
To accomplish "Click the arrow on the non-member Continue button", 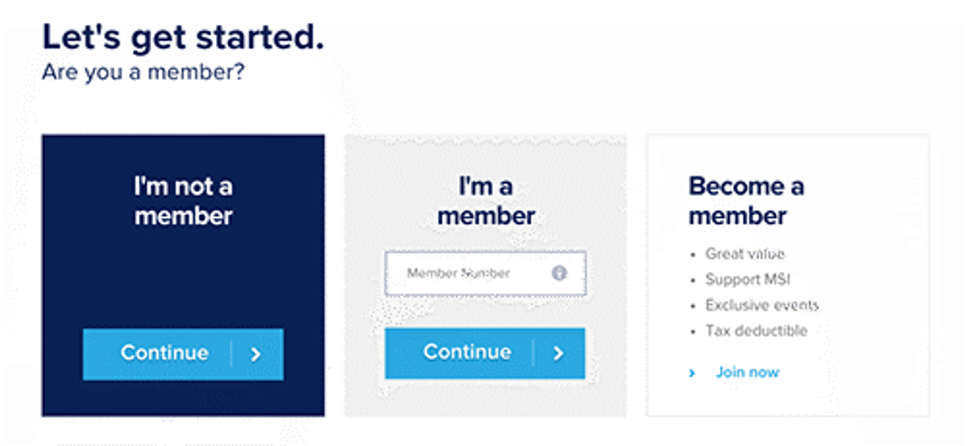I will click(256, 354).
